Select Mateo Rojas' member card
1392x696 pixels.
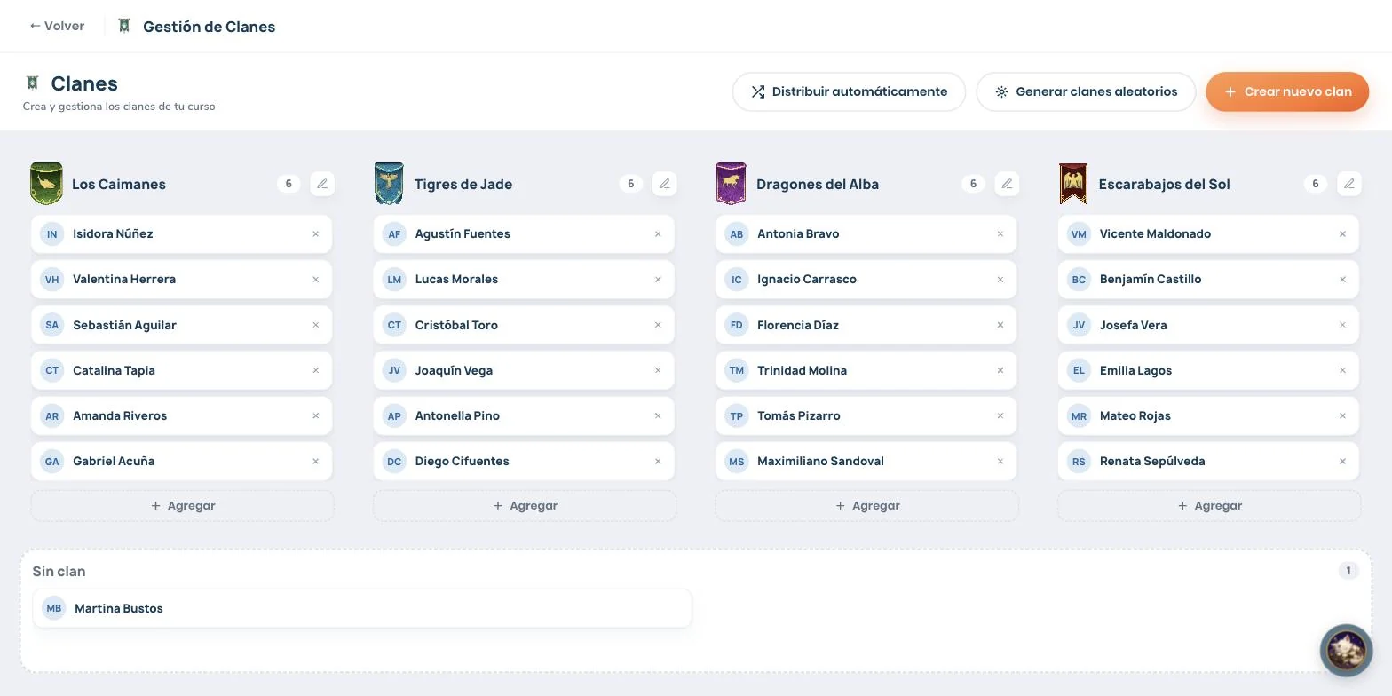pos(1208,415)
